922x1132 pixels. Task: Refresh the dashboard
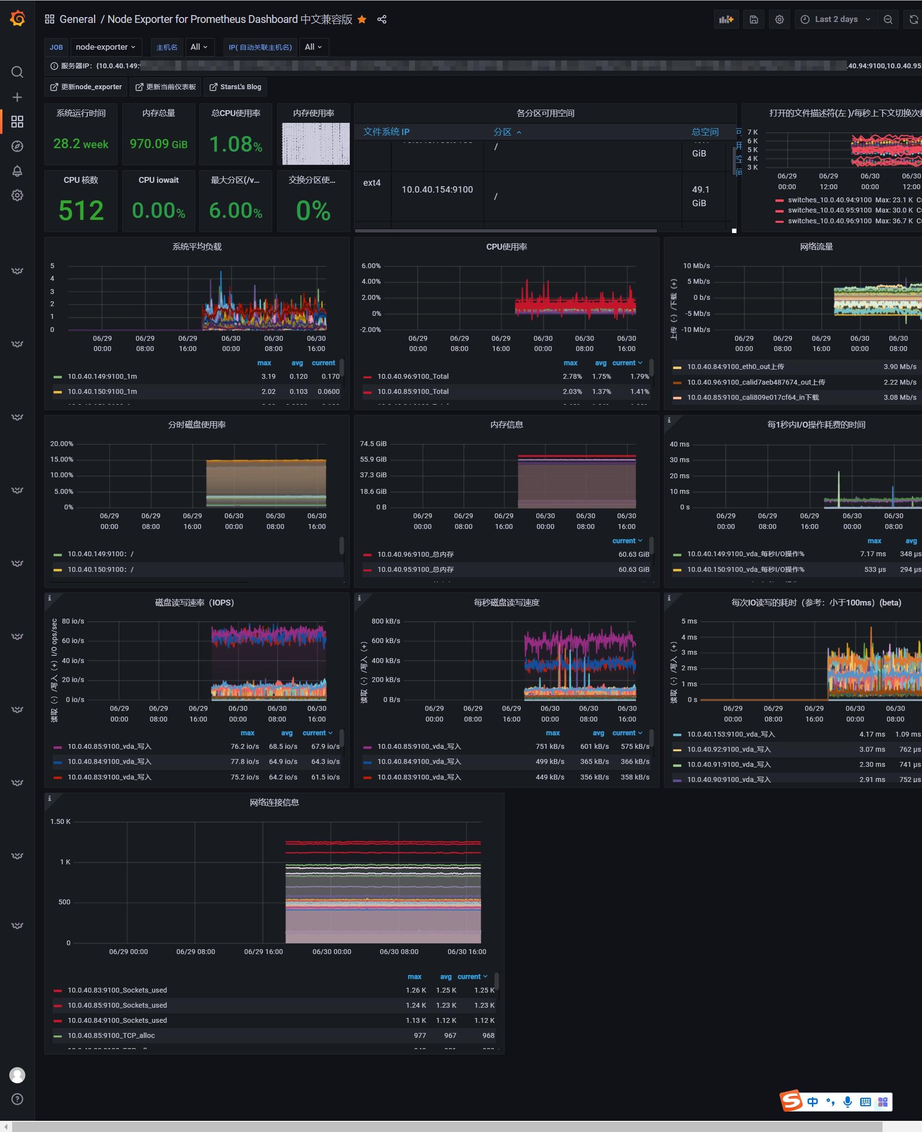pos(914,20)
